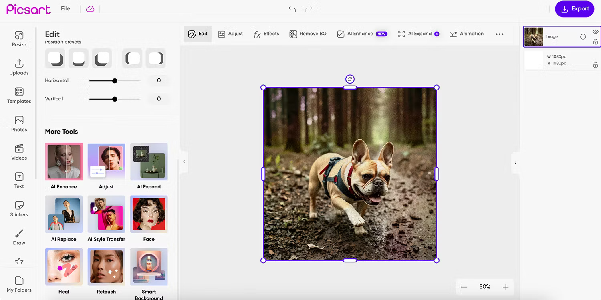Image resolution: width=601 pixels, height=300 pixels.
Task: Open the Remove BG tool
Action: (308, 34)
